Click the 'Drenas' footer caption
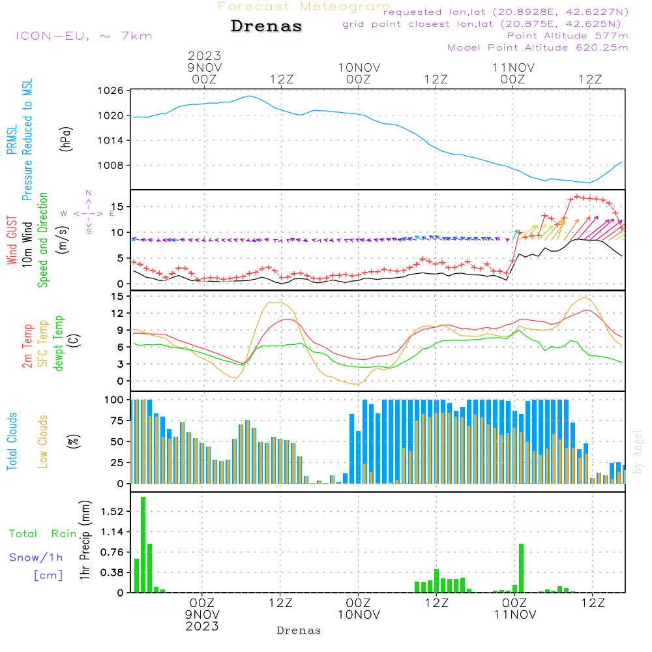This screenshot has height=652, width=652. pyautogui.click(x=299, y=630)
